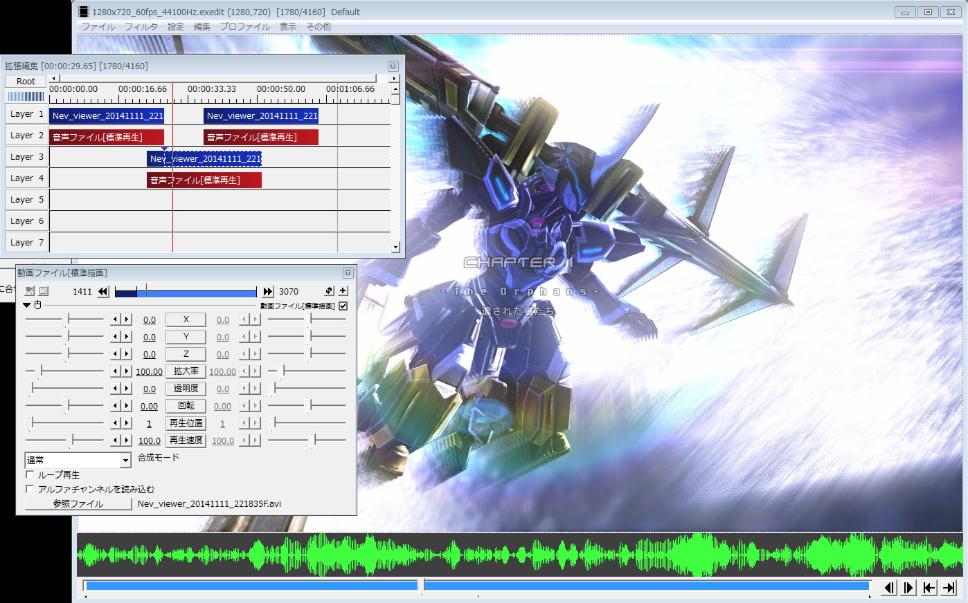Step back one frame in main window
This screenshot has width=968, height=603.
click(x=889, y=588)
